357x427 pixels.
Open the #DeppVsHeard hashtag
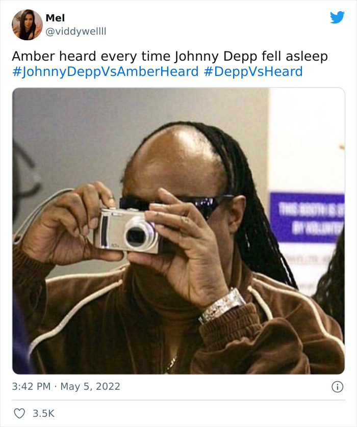[x=253, y=72]
